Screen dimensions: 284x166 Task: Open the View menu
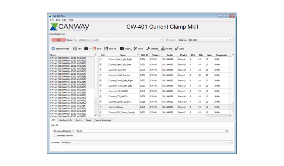pyautogui.click(x=64, y=20)
